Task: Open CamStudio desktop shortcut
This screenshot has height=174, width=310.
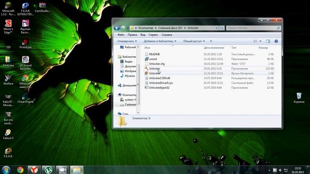Action: click(x=42, y=7)
